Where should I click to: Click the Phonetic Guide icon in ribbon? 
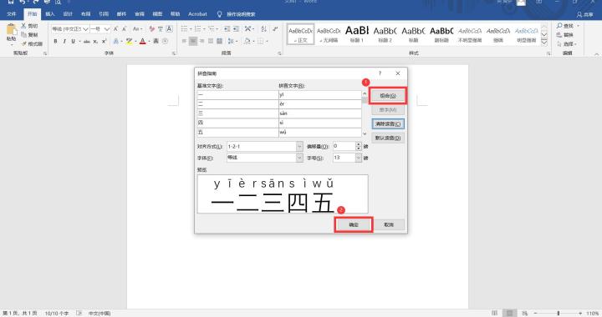coord(152,28)
